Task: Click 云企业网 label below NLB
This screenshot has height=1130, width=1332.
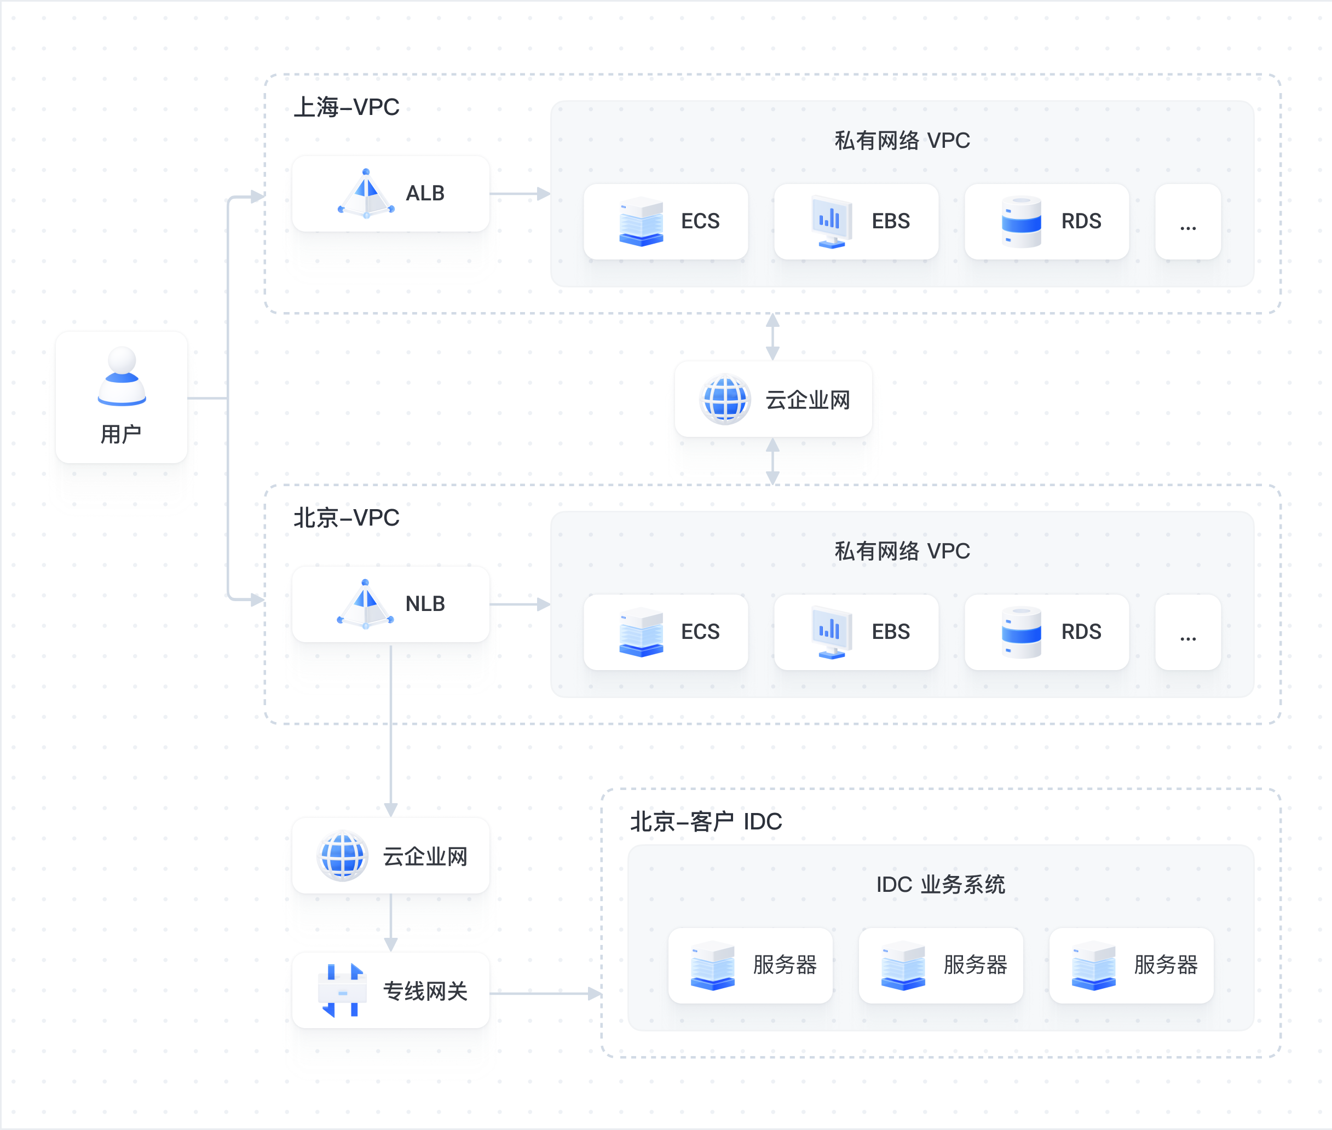Action: tap(425, 857)
